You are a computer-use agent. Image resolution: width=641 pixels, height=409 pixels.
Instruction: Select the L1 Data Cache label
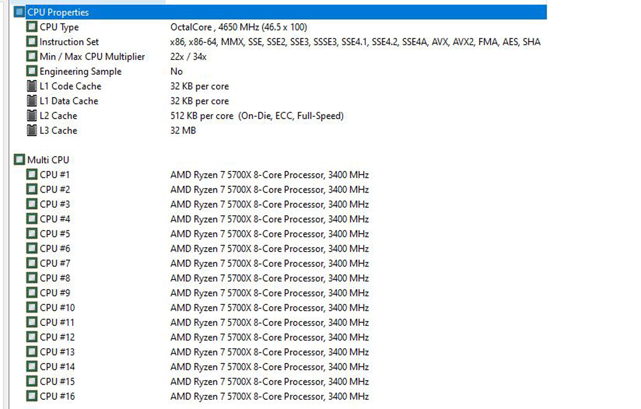point(69,101)
